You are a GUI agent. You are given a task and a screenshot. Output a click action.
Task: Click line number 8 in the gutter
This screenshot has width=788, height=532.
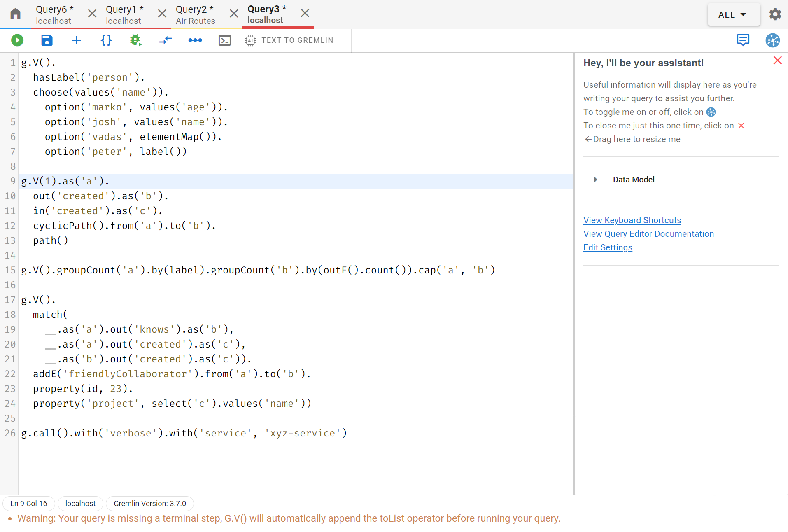click(x=13, y=166)
